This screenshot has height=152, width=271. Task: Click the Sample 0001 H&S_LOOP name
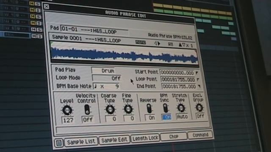pos(86,39)
